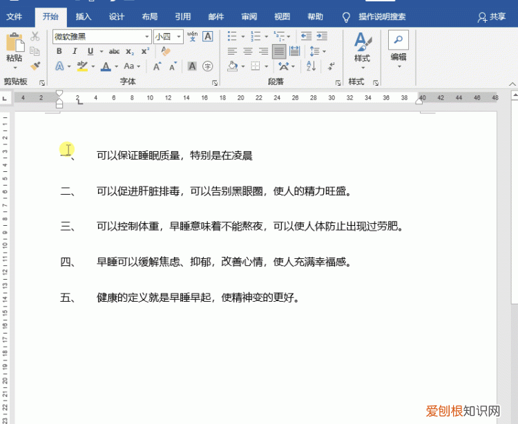
Task: Apply font color A swatch
Action: click(x=106, y=66)
